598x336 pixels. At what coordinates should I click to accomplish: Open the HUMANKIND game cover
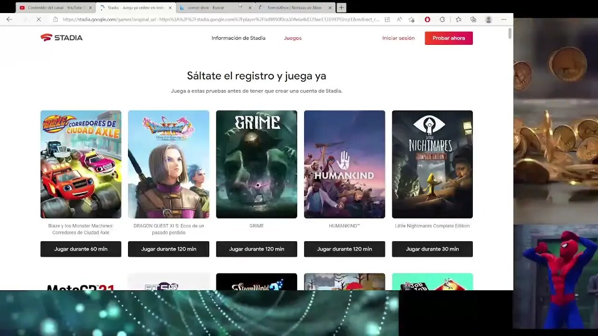coord(344,164)
